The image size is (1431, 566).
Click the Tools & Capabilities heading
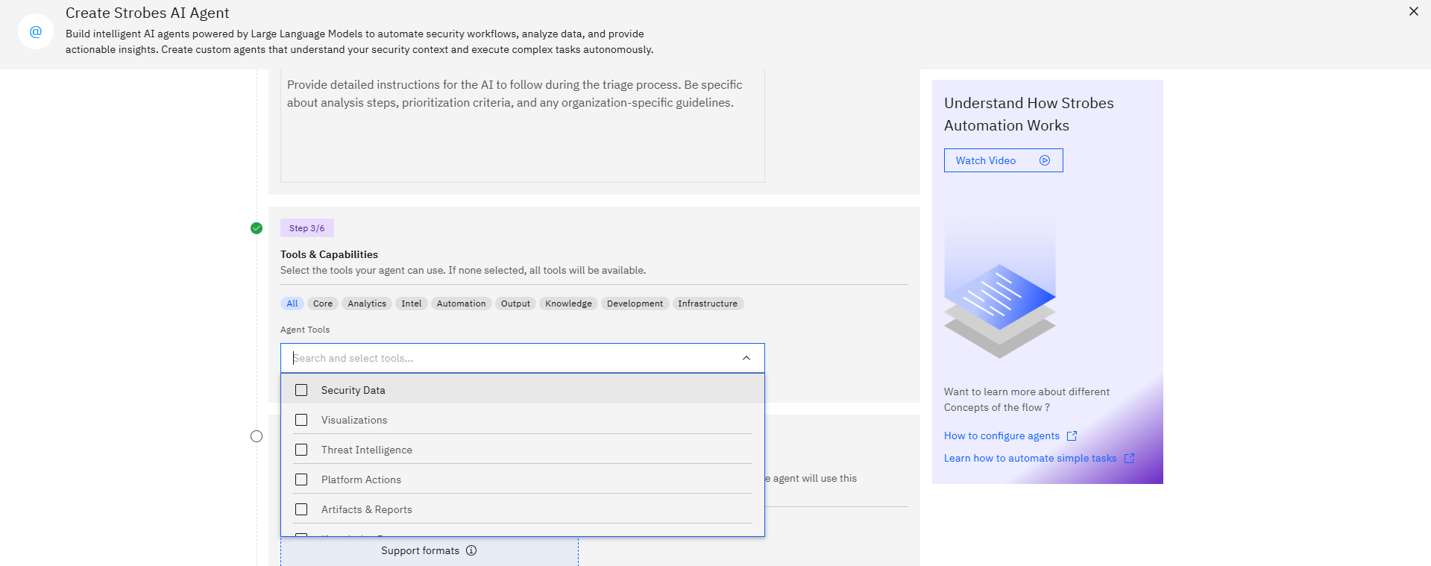pyautogui.click(x=329, y=254)
